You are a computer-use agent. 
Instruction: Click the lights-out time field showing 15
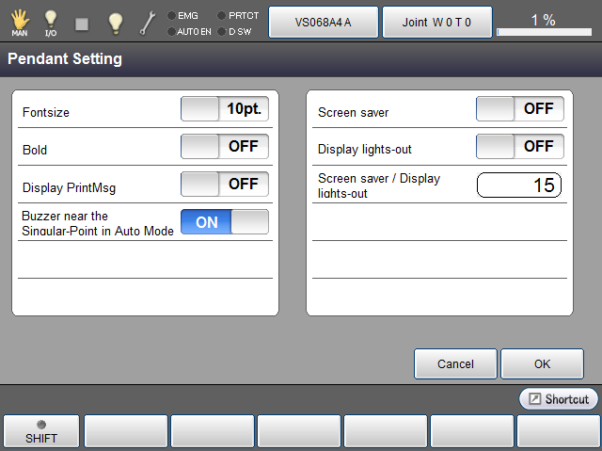519,185
